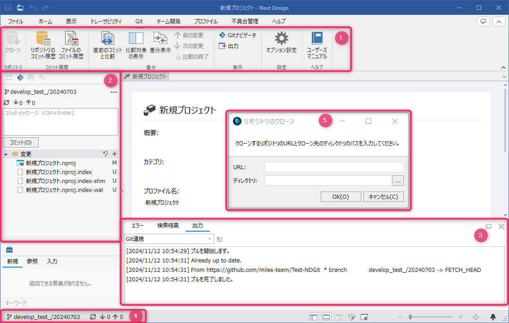Open Git option settings
The height and width of the screenshot is (323, 509).
pyautogui.click(x=281, y=42)
